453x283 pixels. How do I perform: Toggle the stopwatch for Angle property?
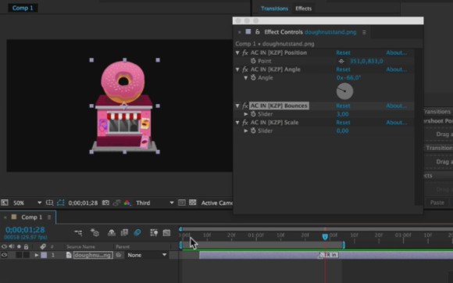coord(253,77)
